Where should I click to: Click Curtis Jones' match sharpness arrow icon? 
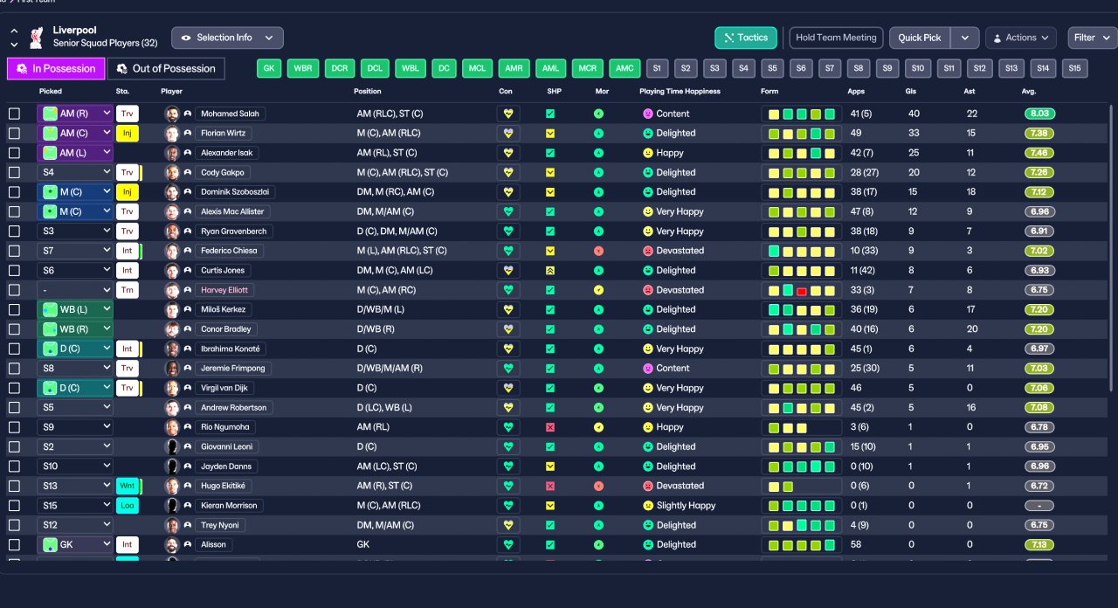(x=550, y=271)
